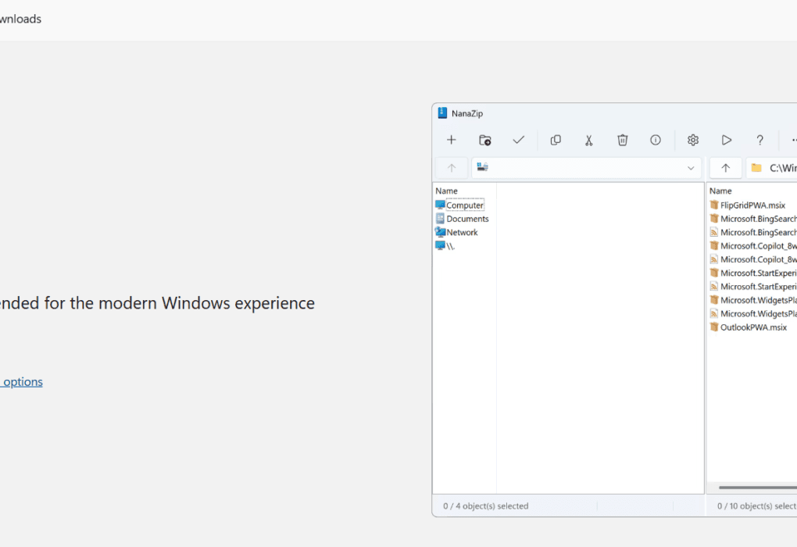The image size is (797, 547).
Task: Click the Copy icon in the NanaZip toolbar
Action: [556, 140]
